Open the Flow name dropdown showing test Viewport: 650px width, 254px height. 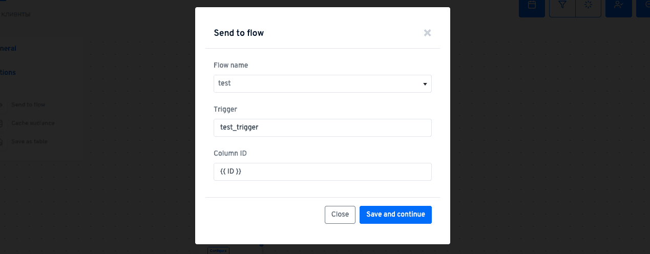pos(322,83)
